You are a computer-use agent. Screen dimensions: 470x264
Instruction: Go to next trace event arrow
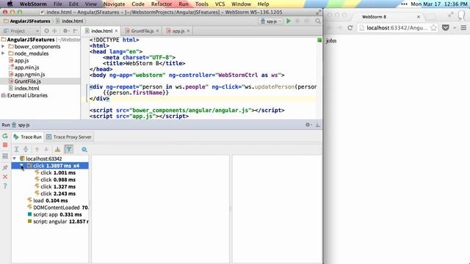pos(46,149)
